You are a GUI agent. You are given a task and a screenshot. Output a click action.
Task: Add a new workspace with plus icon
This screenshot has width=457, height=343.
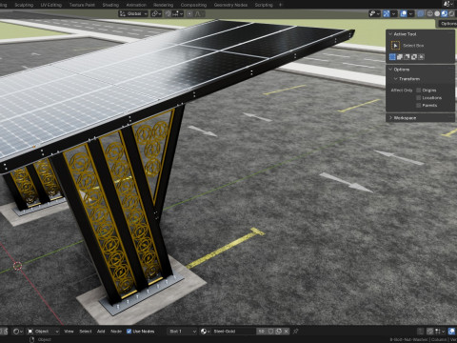[x=280, y=5]
